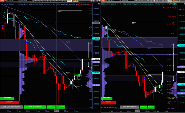
Task: Click the 01:56 crosshair time label
Action: tap(138, 111)
